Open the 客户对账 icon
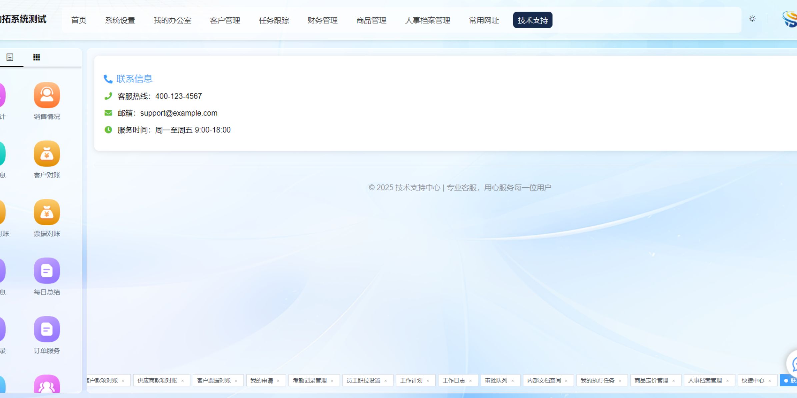 (47, 154)
